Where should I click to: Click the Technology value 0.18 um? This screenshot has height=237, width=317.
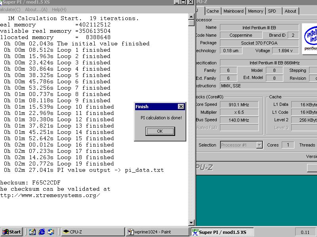click(x=231, y=51)
